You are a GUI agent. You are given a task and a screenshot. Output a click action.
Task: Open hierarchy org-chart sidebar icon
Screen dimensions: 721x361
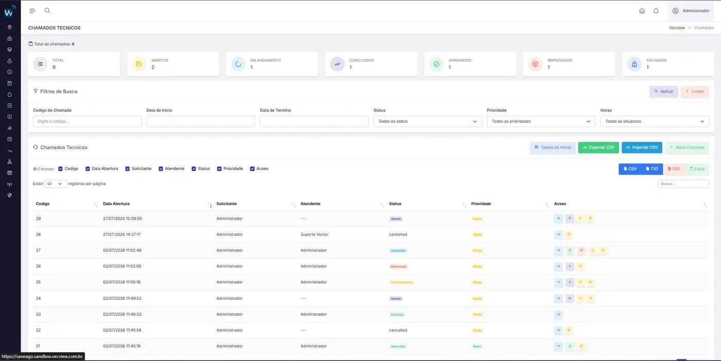click(9, 161)
